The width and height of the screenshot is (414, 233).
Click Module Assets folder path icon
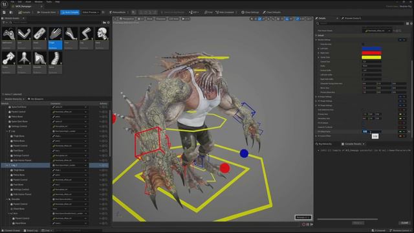pyautogui.click(x=105, y=23)
